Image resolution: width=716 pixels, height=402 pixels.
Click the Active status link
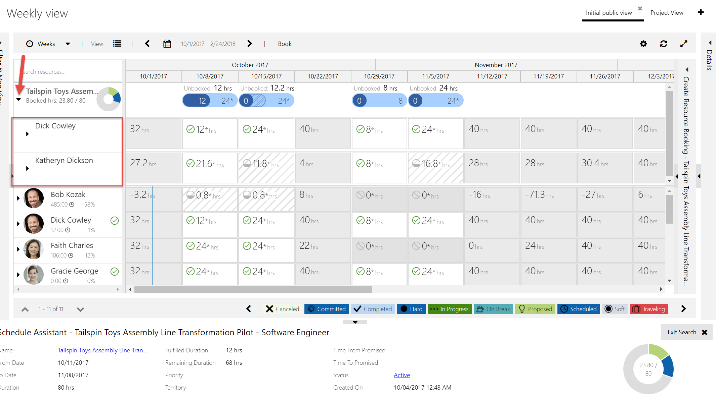pyautogui.click(x=402, y=375)
